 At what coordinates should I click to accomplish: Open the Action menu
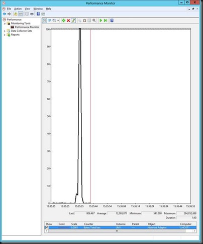[x=18, y=9]
